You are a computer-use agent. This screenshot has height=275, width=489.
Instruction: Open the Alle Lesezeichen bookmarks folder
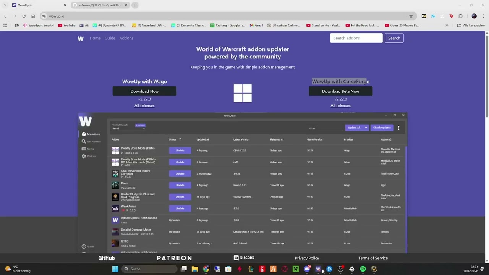pyautogui.click(x=471, y=26)
